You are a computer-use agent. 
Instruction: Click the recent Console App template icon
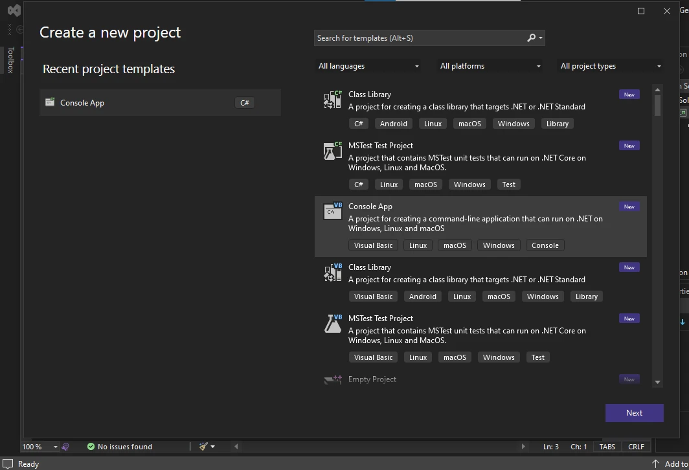point(50,102)
